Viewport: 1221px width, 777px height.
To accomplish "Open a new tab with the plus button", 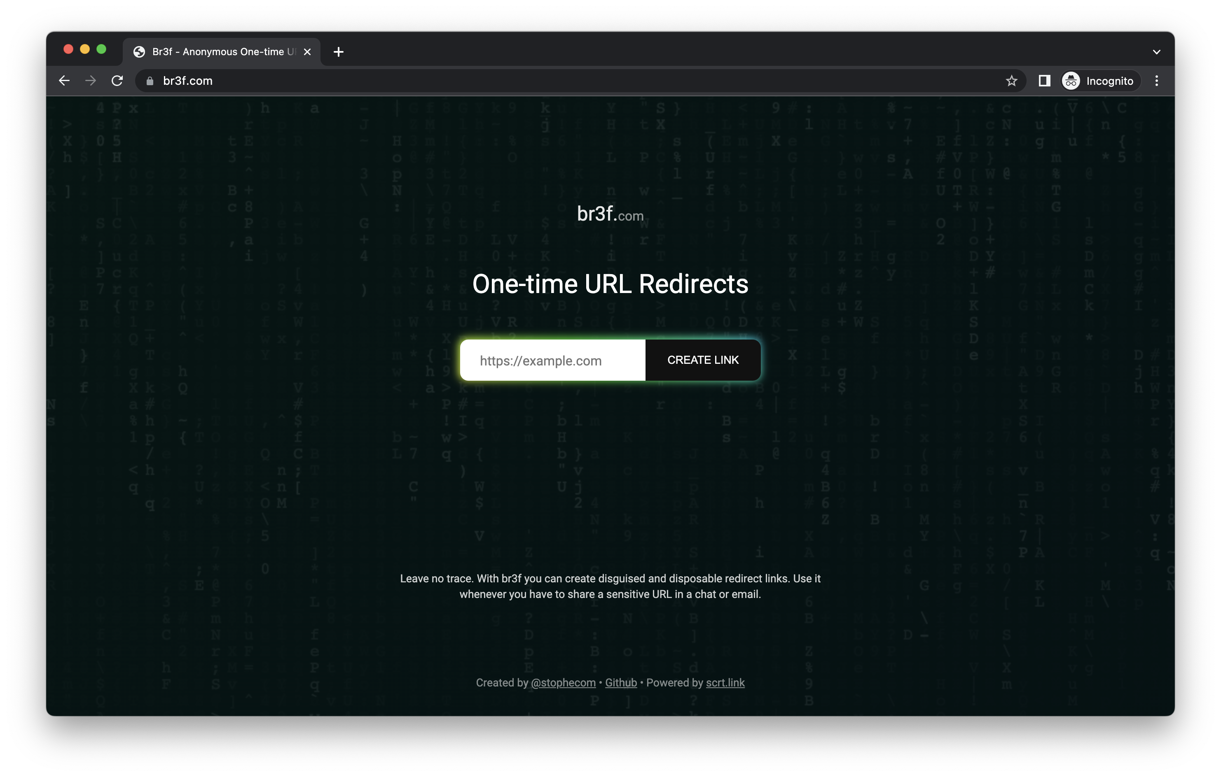I will point(338,52).
